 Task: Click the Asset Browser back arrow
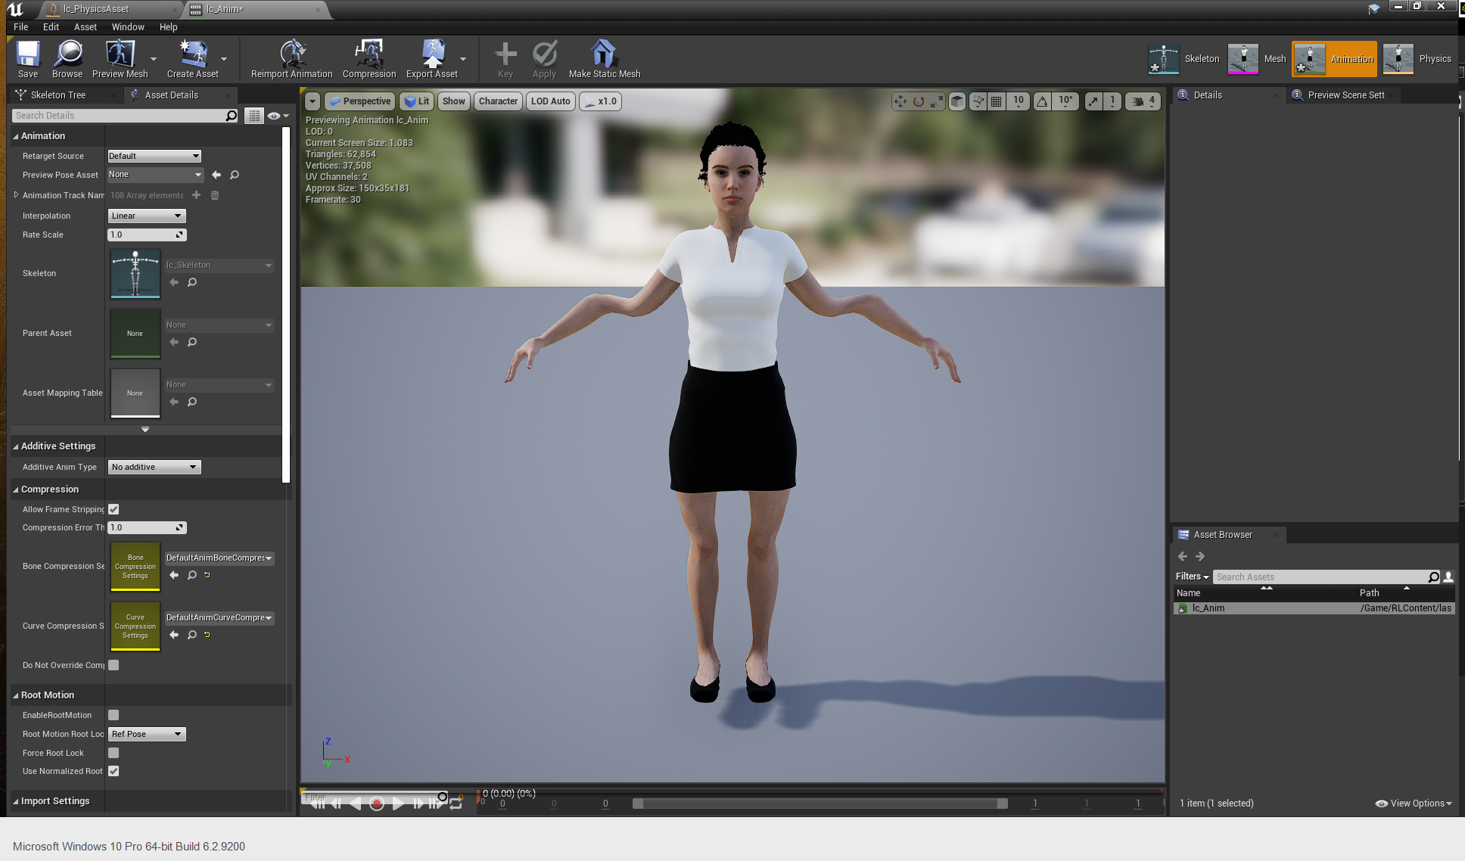(1183, 557)
